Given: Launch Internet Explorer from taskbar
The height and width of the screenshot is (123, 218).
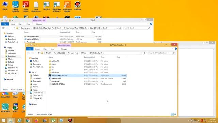Looking at the screenshot, I should click(20, 120).
